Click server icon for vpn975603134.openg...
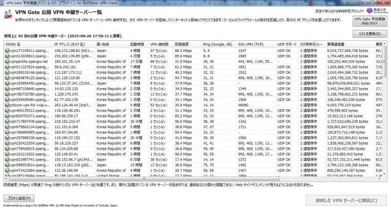391x208 pixels. 7,127
